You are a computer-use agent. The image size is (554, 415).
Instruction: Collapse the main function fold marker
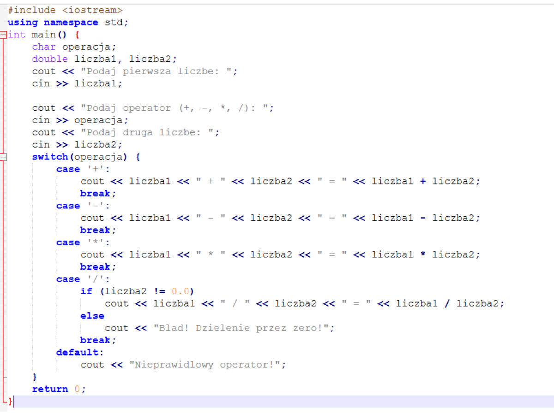pos(3,35)
